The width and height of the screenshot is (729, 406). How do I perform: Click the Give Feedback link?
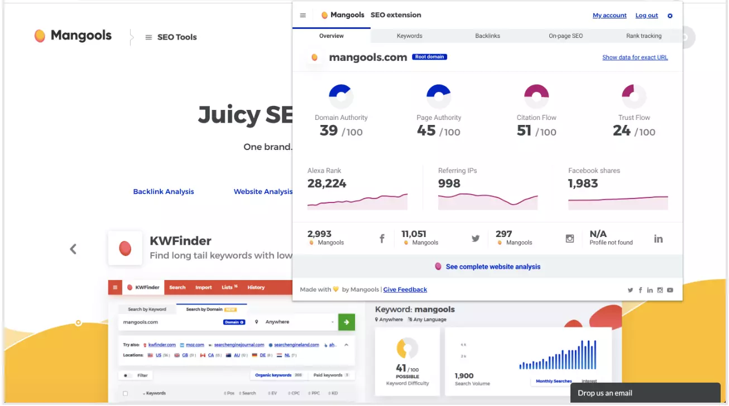[x=405, y=289]
